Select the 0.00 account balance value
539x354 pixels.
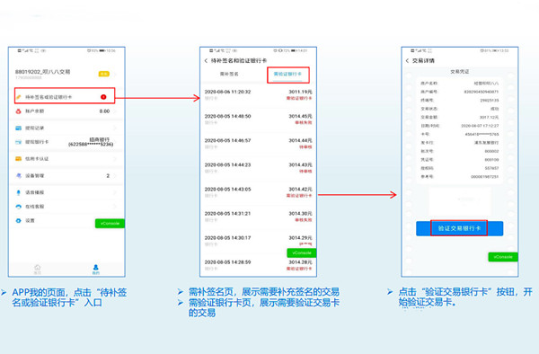coord(104,111)
